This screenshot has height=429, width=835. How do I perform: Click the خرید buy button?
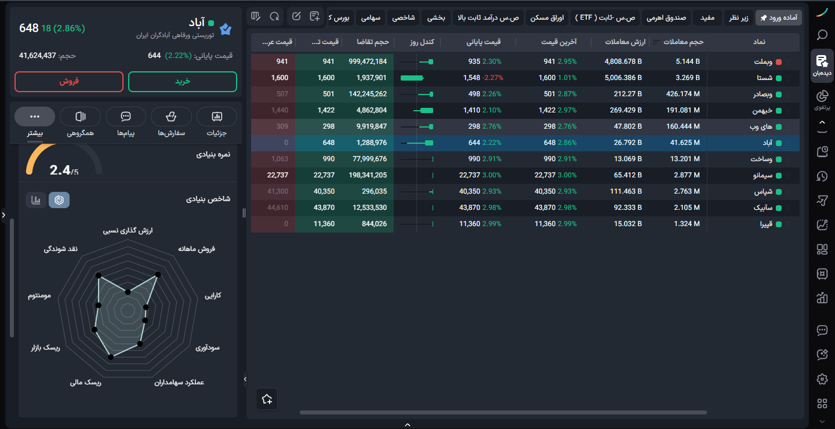[183, 82]
